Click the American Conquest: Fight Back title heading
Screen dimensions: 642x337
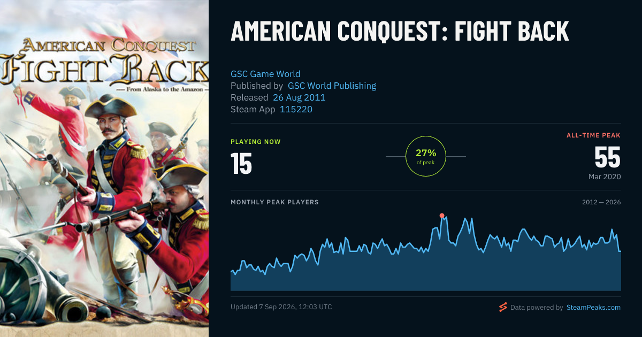400,32
